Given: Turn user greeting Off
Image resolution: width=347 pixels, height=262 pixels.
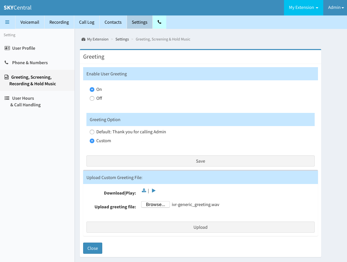Looking at the screenshot, I should (x=92, y=98).
